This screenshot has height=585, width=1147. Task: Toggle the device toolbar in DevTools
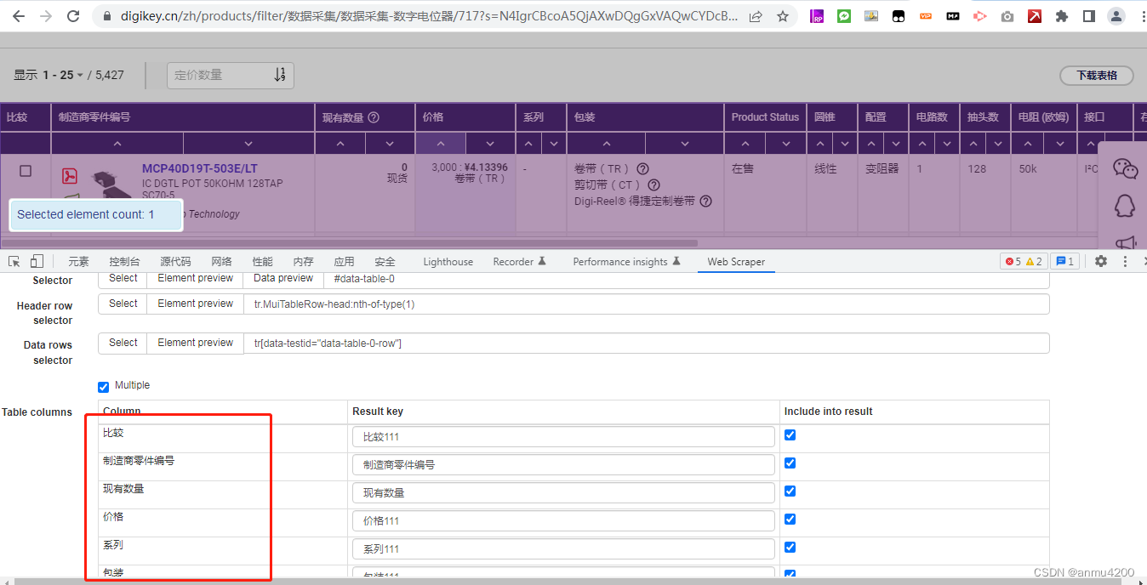[x=37, y=261]
